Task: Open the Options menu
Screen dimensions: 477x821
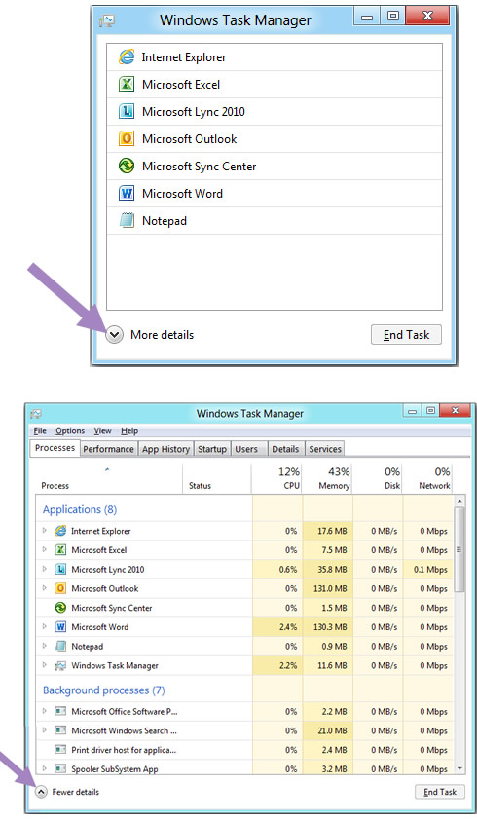Action: (70, 430)
